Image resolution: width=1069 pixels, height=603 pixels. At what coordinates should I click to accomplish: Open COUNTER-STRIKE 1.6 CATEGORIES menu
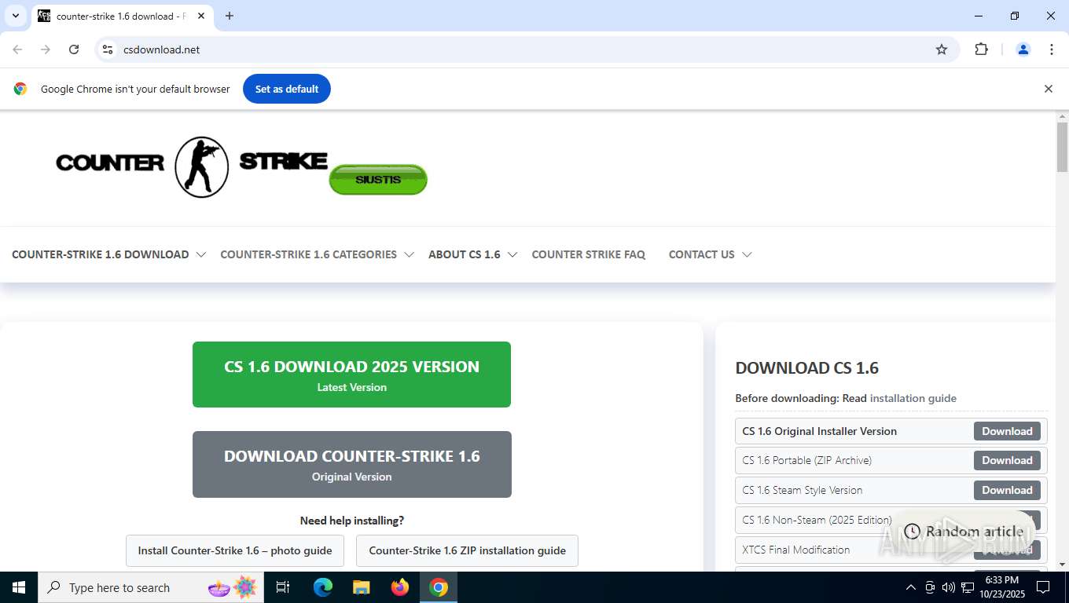(x=308, y=254)
